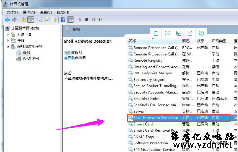Click the gear icon of Secondary Logon
This screenshot has height=152, width=238.
tap(131, 80)
